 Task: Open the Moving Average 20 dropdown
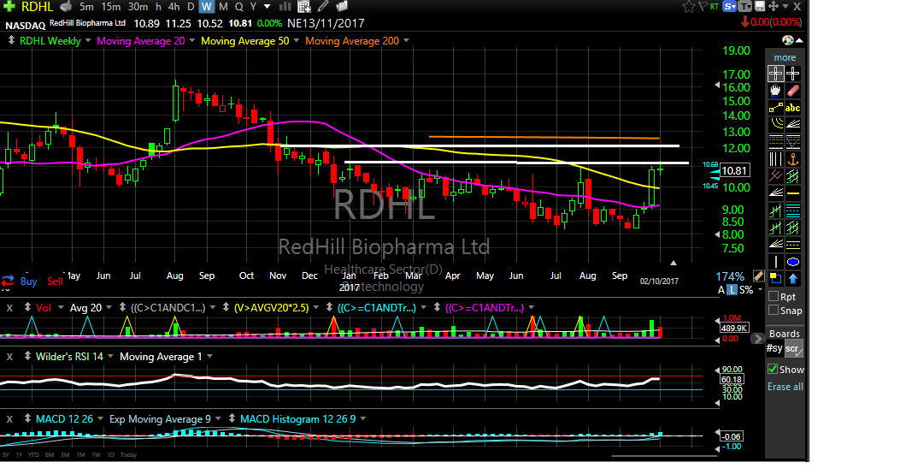point(191,41)
